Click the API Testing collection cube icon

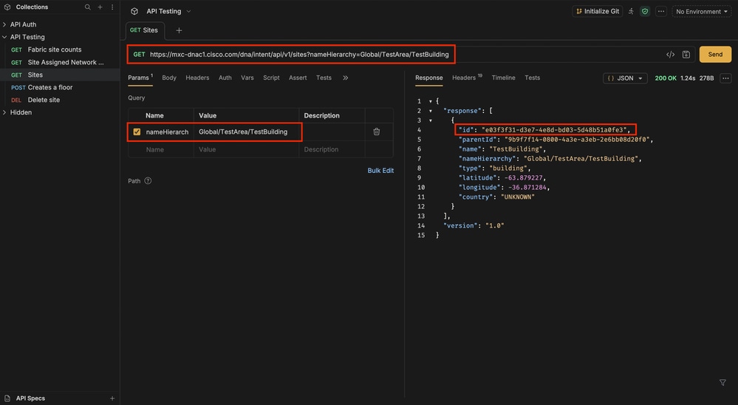(x=134, y=11)
